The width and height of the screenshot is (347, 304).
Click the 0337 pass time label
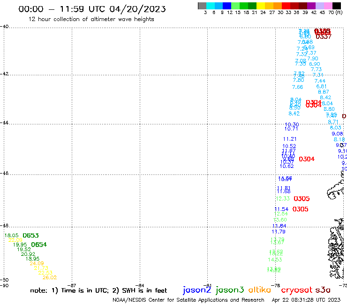324,36
